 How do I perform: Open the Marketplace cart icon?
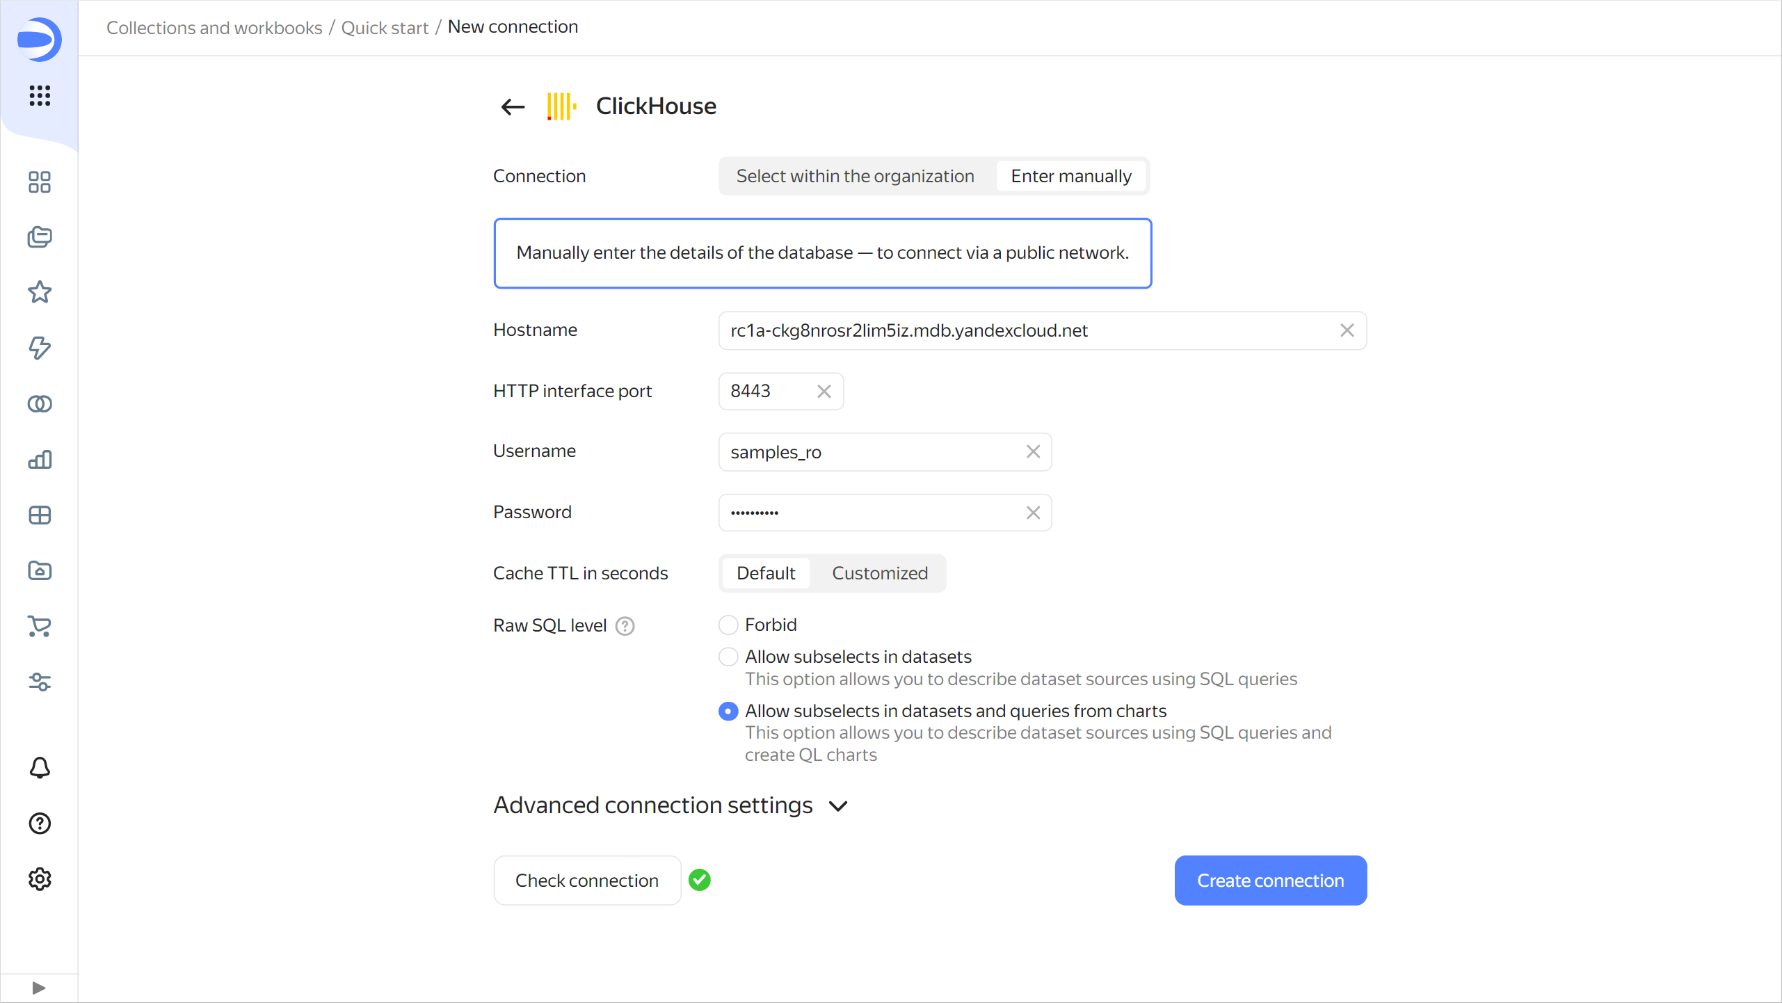[40, 626]
